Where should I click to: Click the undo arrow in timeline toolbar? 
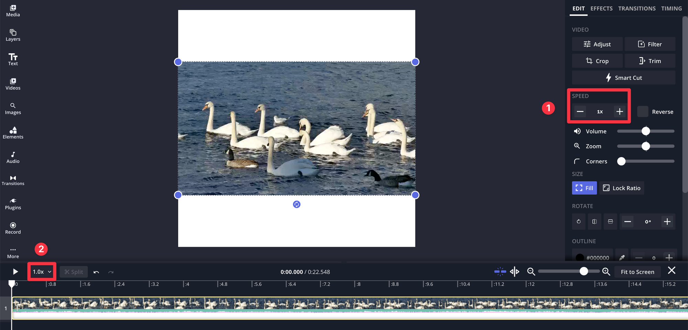tap(96, 272)
